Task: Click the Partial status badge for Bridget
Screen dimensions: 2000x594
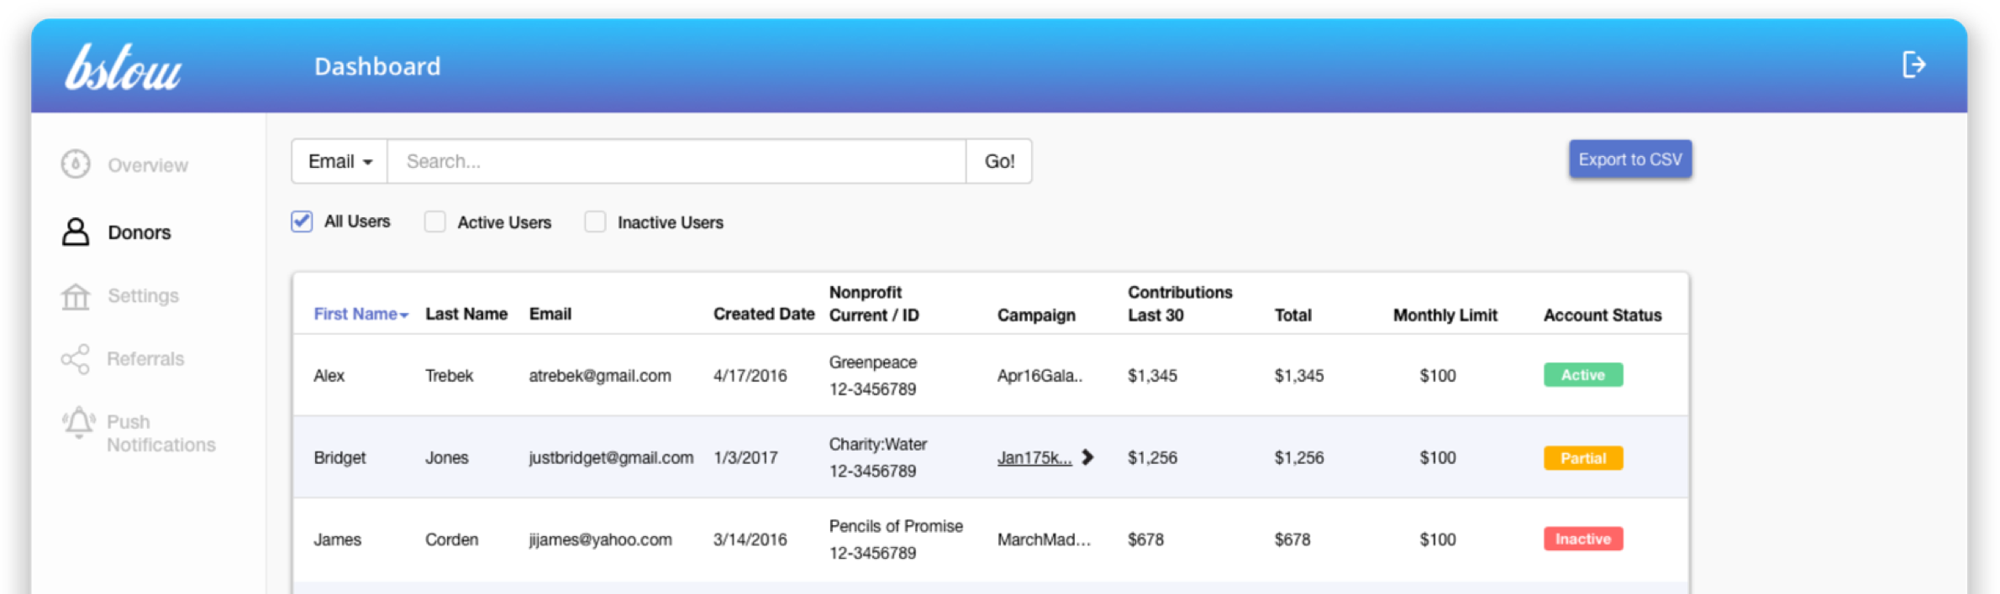Action: coord(1583,458)
